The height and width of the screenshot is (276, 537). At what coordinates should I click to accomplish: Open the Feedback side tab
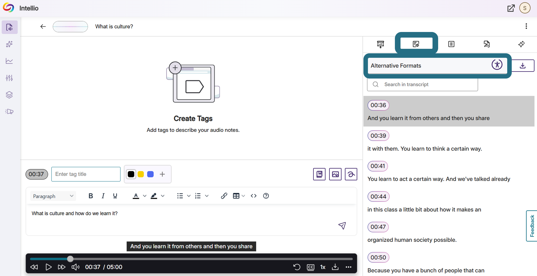point(532,226)
